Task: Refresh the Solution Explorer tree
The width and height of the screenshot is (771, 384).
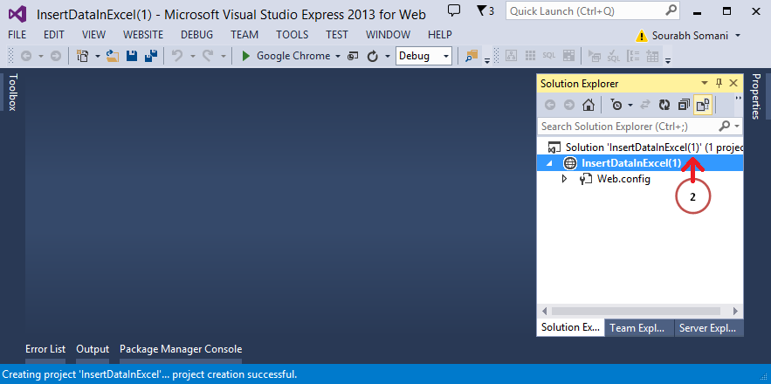Action: [x=664, y=105]
